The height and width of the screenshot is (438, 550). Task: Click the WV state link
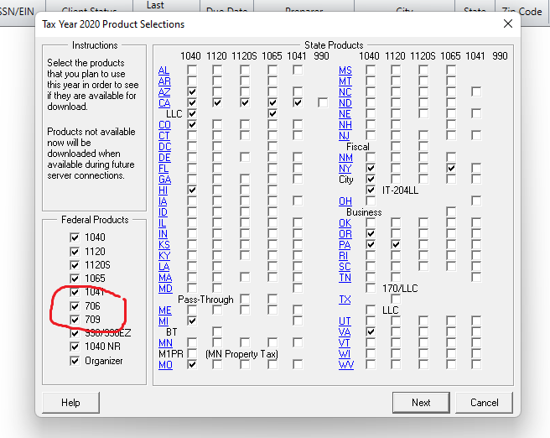pos(345,365)
